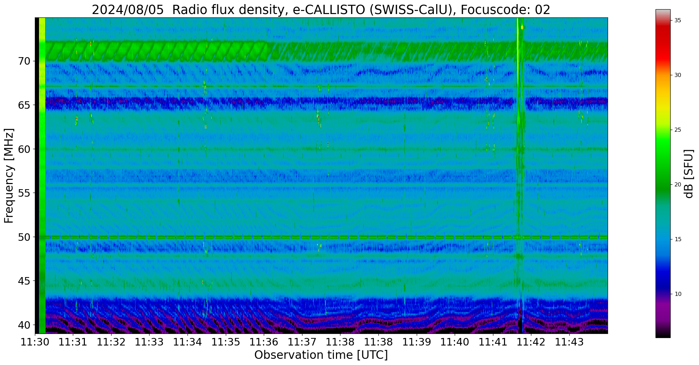Click the 11:39 time axis label
The width and height of the screenshot is (699, 365).
pyautogui.click(x=416, y=342)
